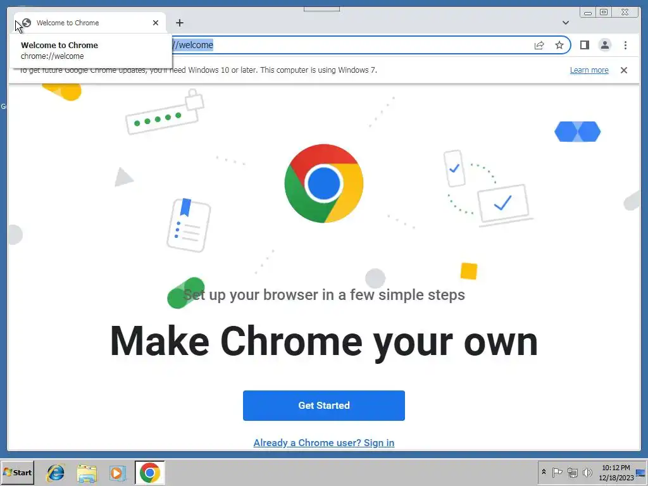Click the Get Started button
This screenshot has height=486, width=648.
(x=323, y=406)
